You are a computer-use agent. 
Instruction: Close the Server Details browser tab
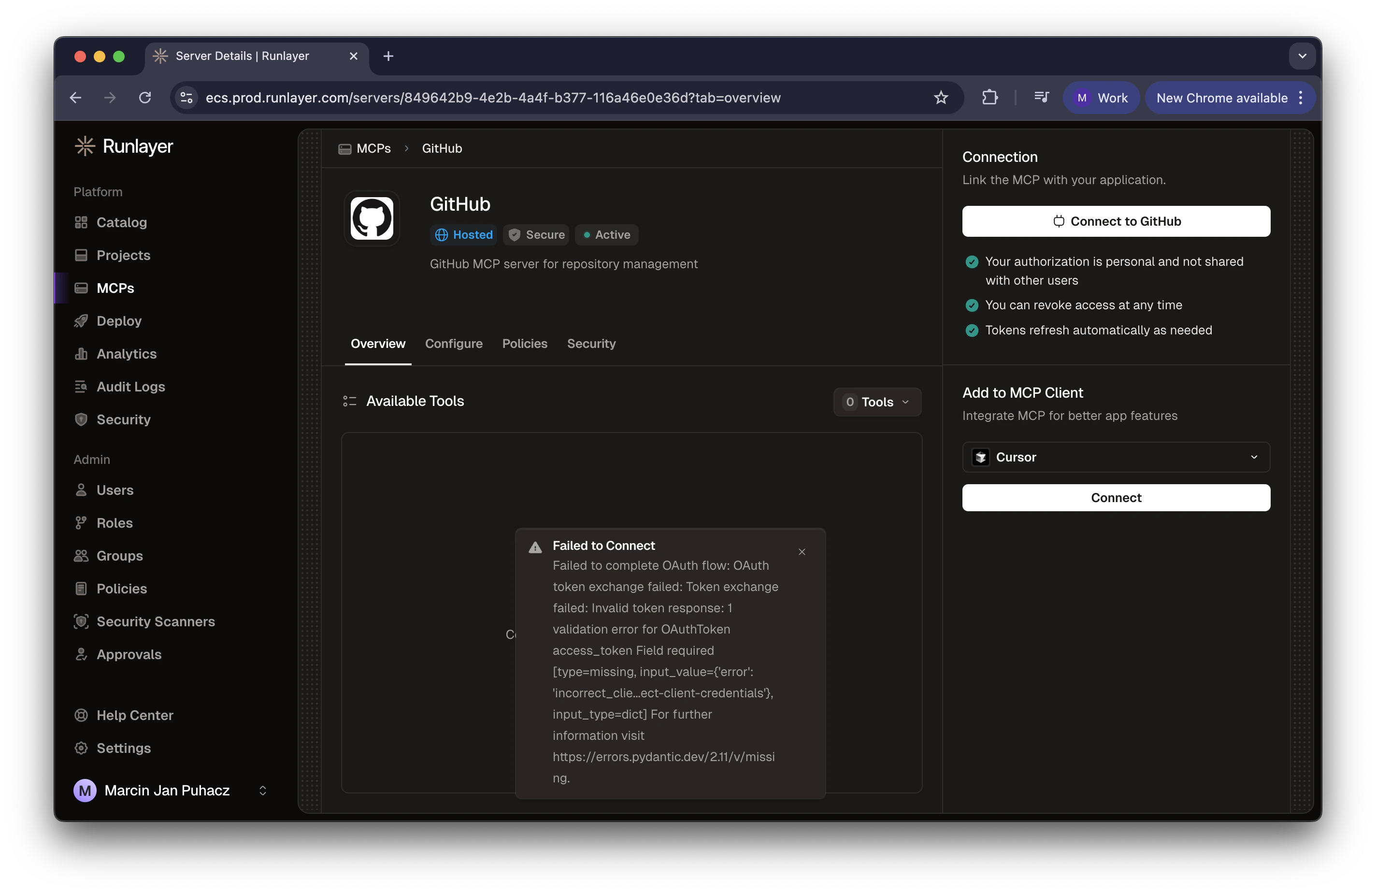(353, 56)
